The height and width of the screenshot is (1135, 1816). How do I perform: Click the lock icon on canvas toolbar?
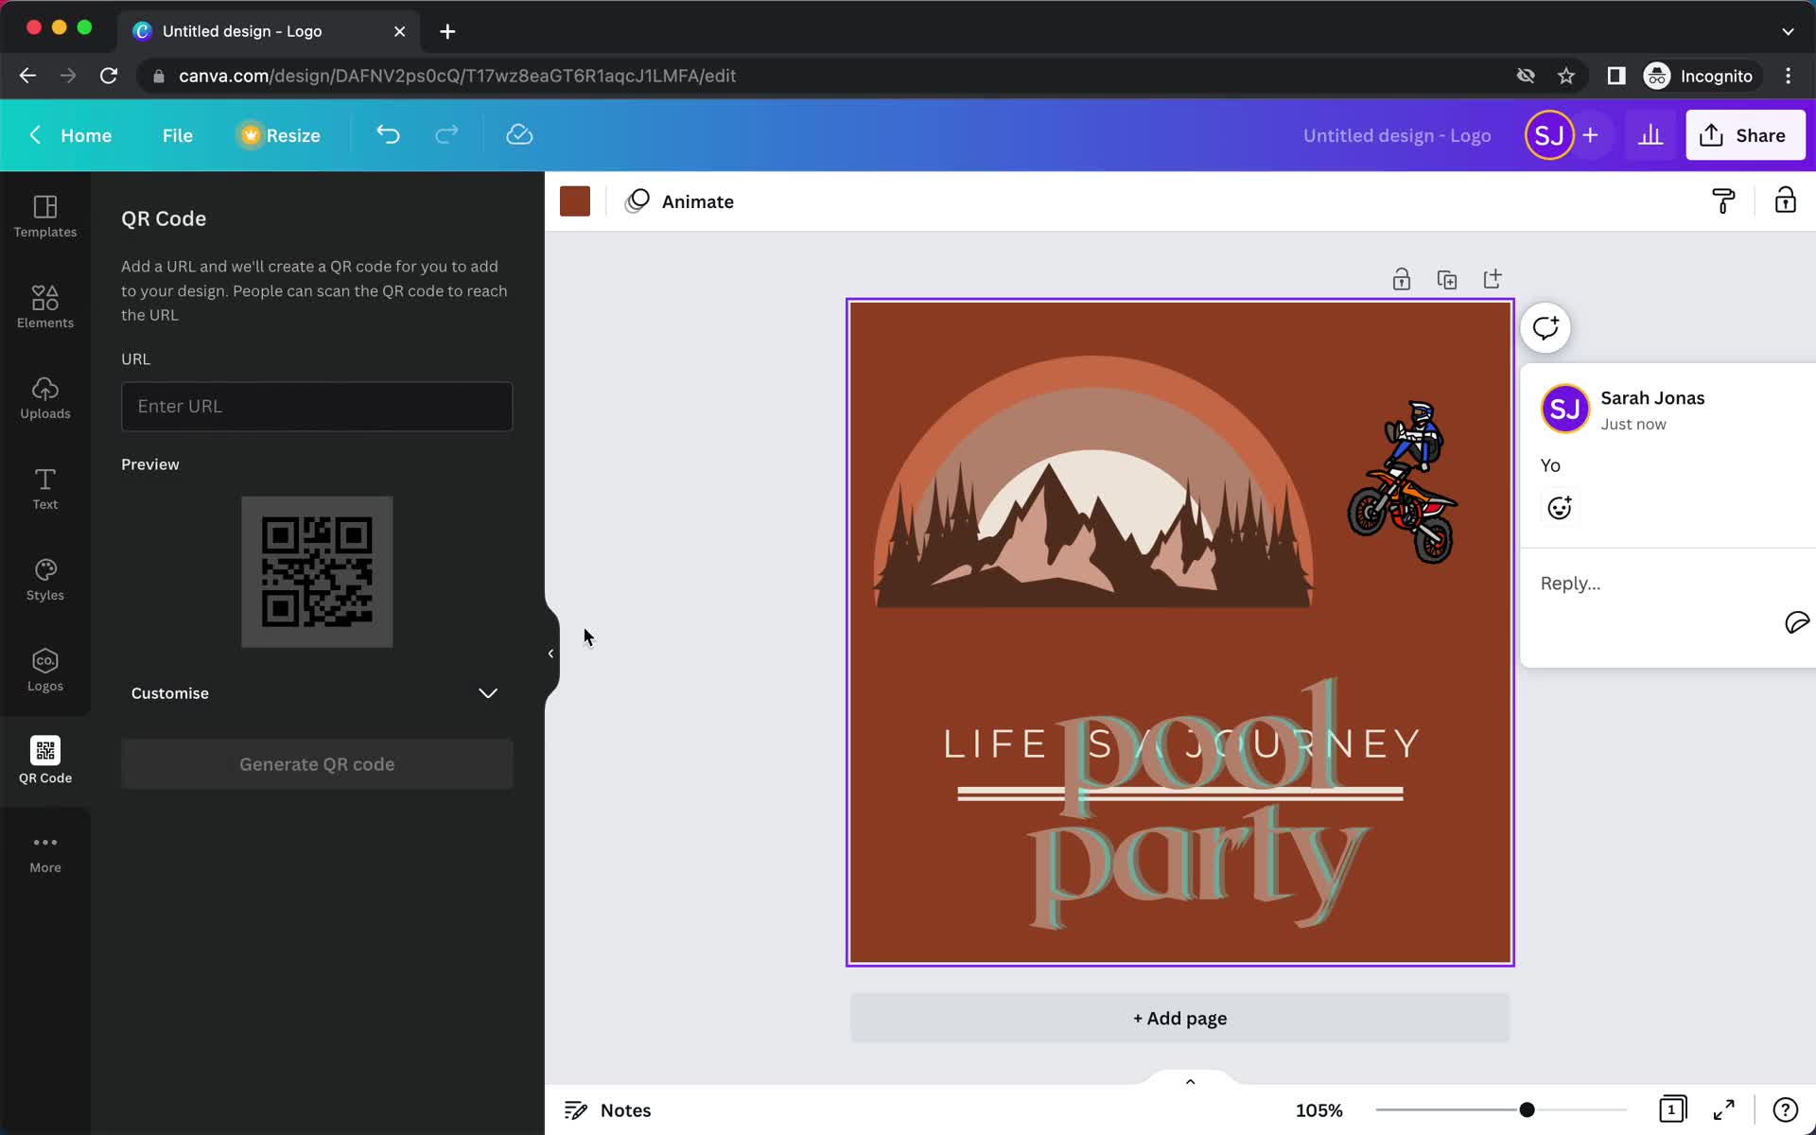[x=1402, y=278]
